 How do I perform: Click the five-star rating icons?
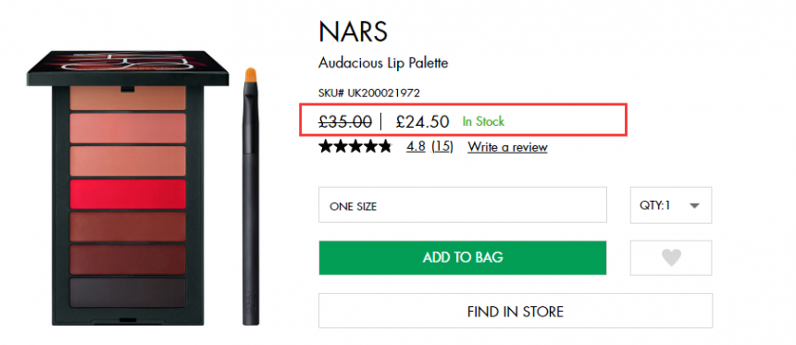coord(355,147)
